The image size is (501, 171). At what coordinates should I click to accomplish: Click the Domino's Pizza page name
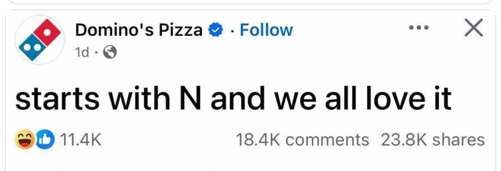pyautogui.click(x=139, y=30)
